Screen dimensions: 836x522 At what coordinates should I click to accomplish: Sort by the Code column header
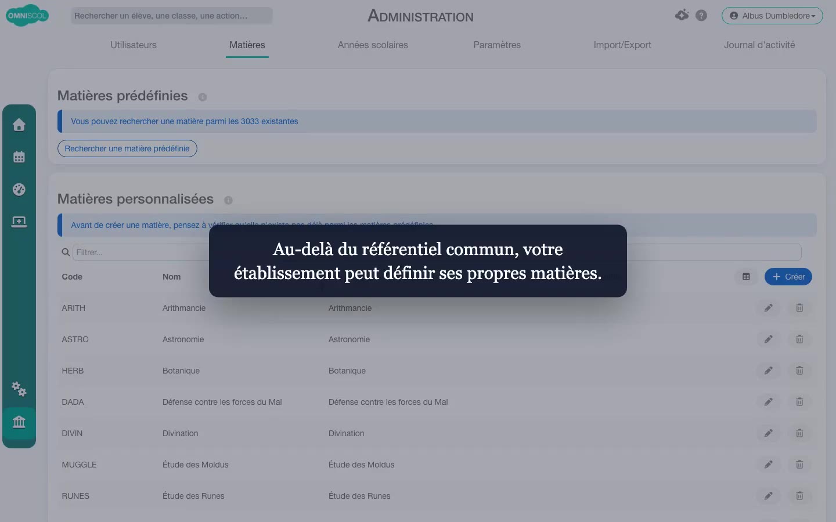(72, 277)
